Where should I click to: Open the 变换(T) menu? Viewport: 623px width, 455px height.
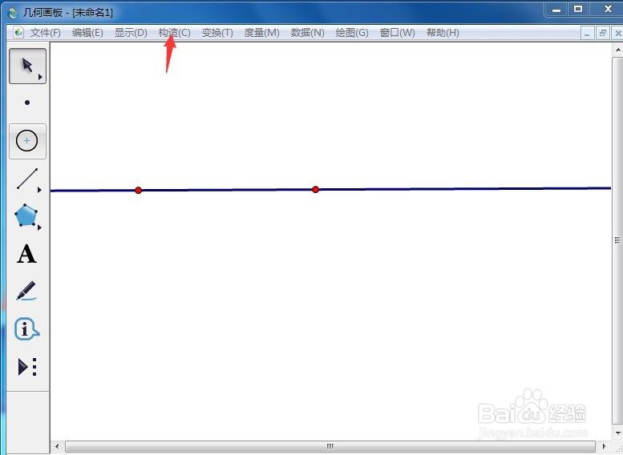click(217, 33)
